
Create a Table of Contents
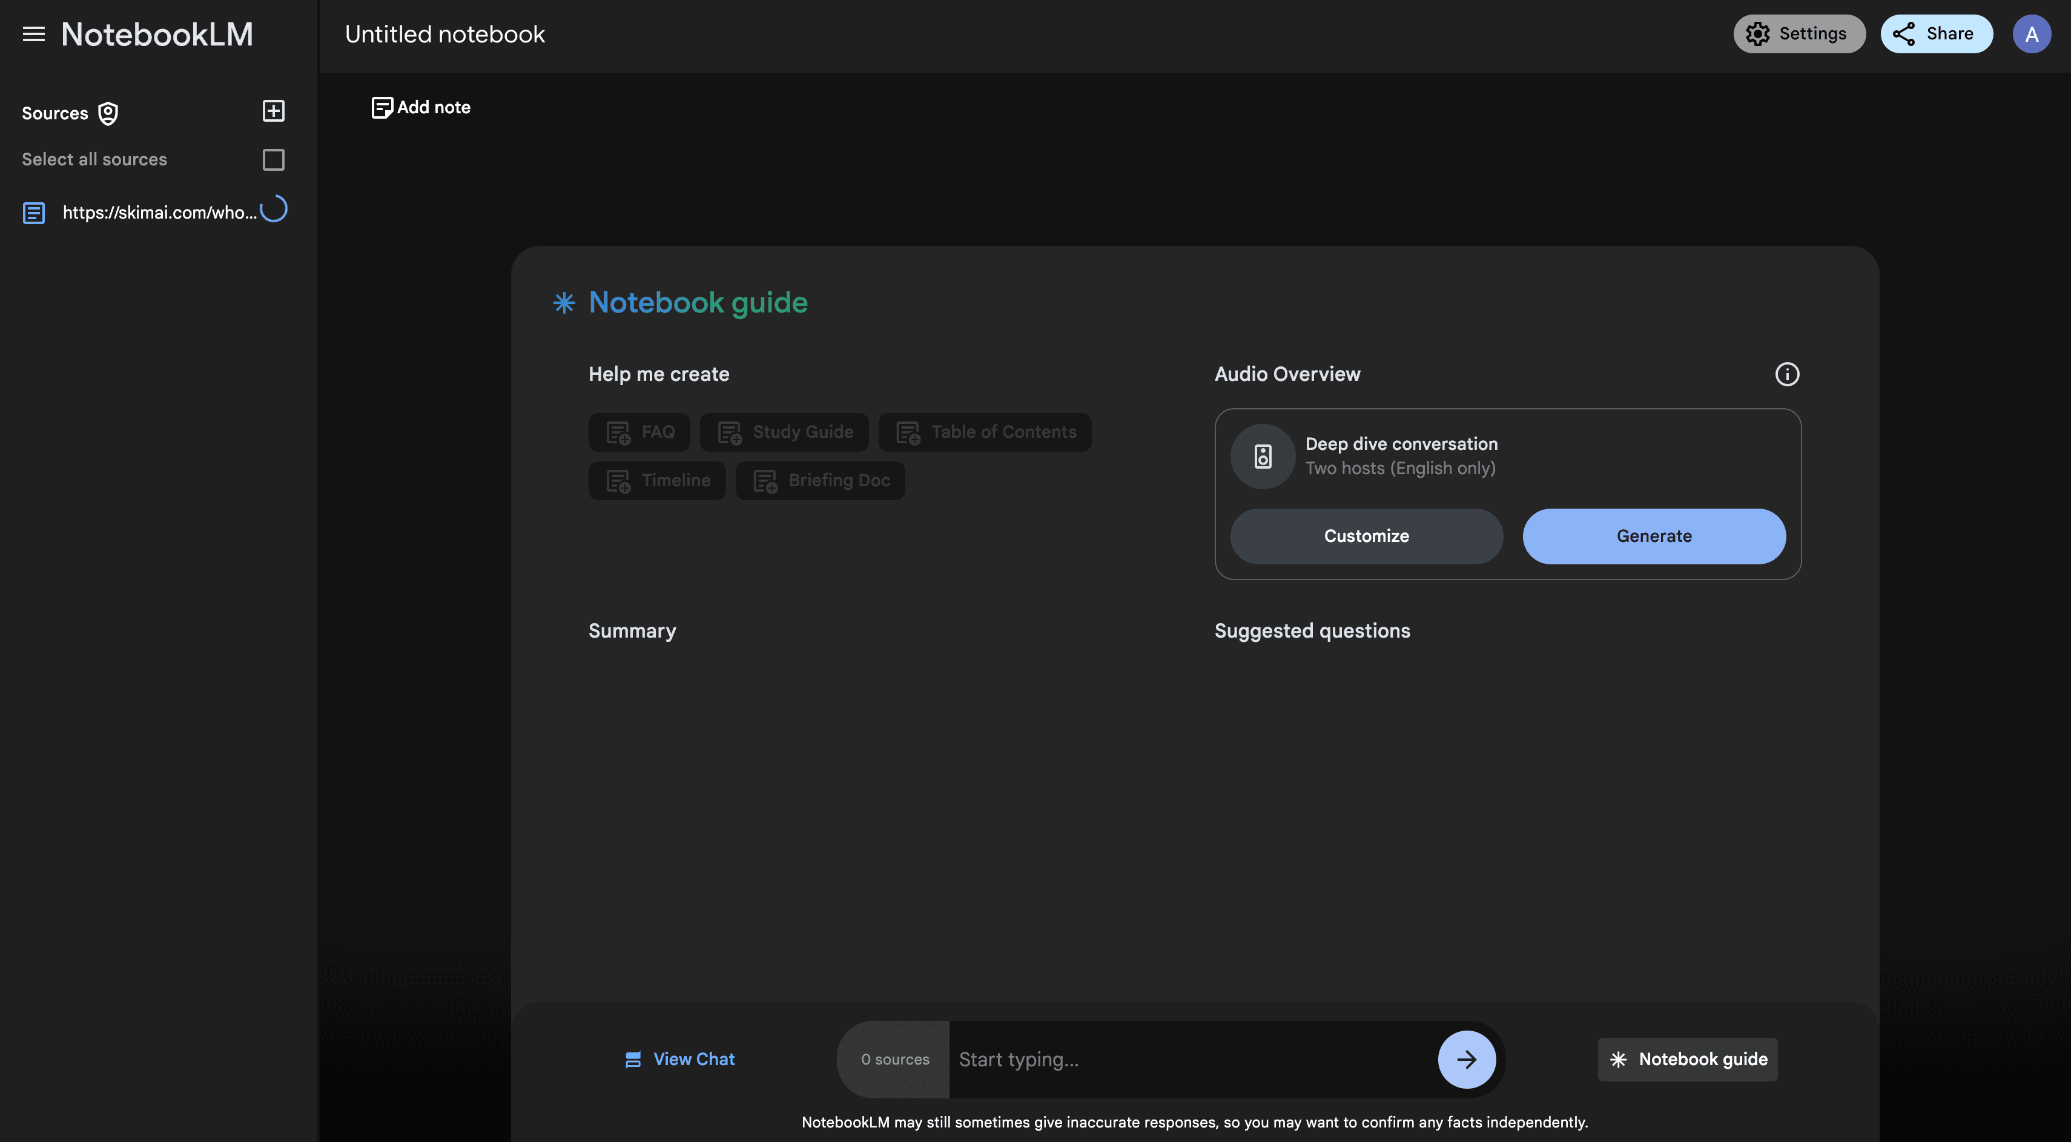pyautogui.click(x=985, y=432)
